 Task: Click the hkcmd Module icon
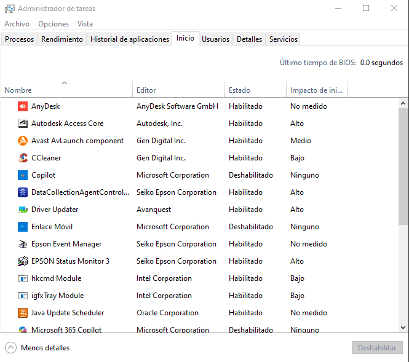point(23,278)
